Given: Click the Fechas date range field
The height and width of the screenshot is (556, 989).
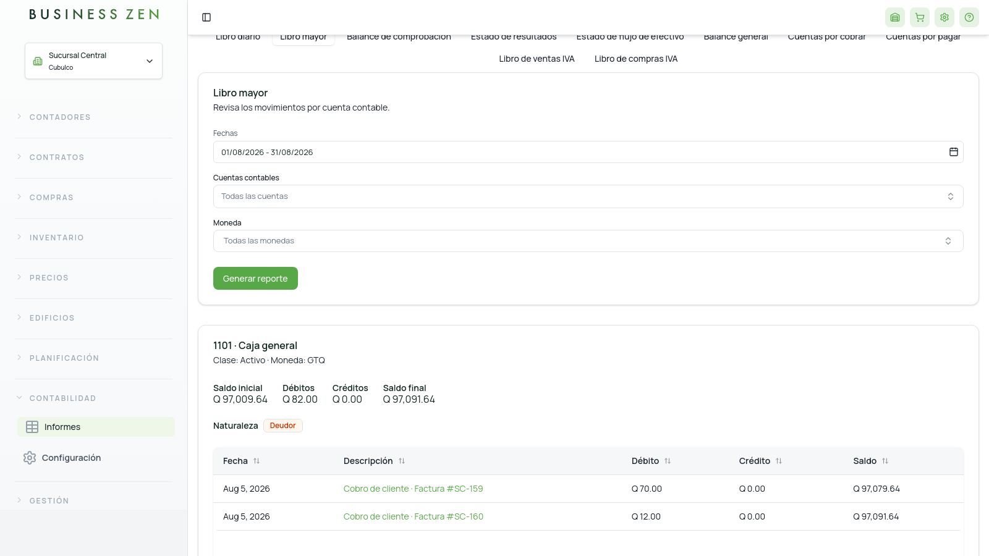Looking at the screenshot, I should coord(588,152).
